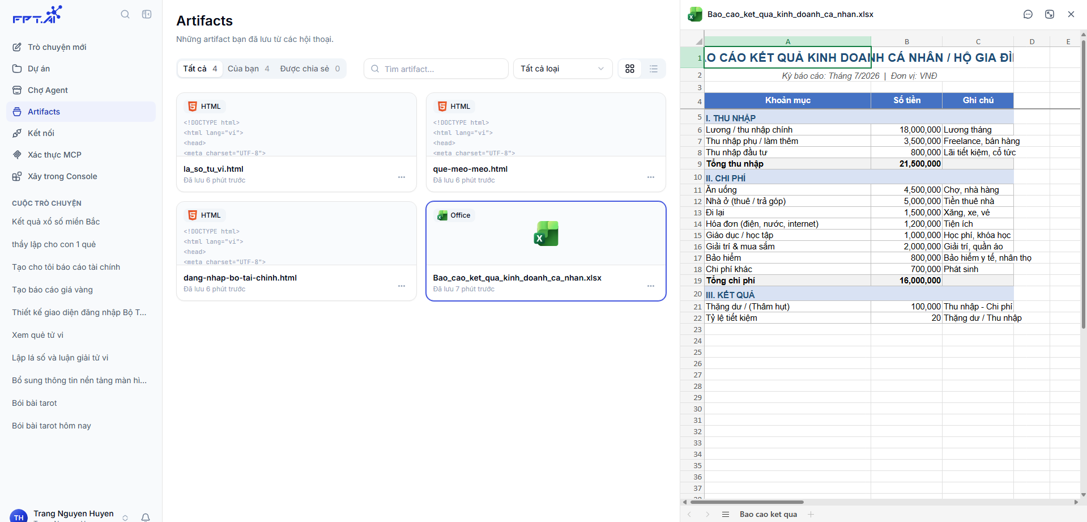Screen dimensions: 1087x522
Task: Open que-meo-meo.html artifact card
Action: [545, 142]
